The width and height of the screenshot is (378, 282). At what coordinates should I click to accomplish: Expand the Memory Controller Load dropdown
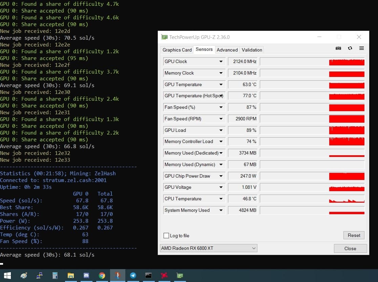click(221, 141)
